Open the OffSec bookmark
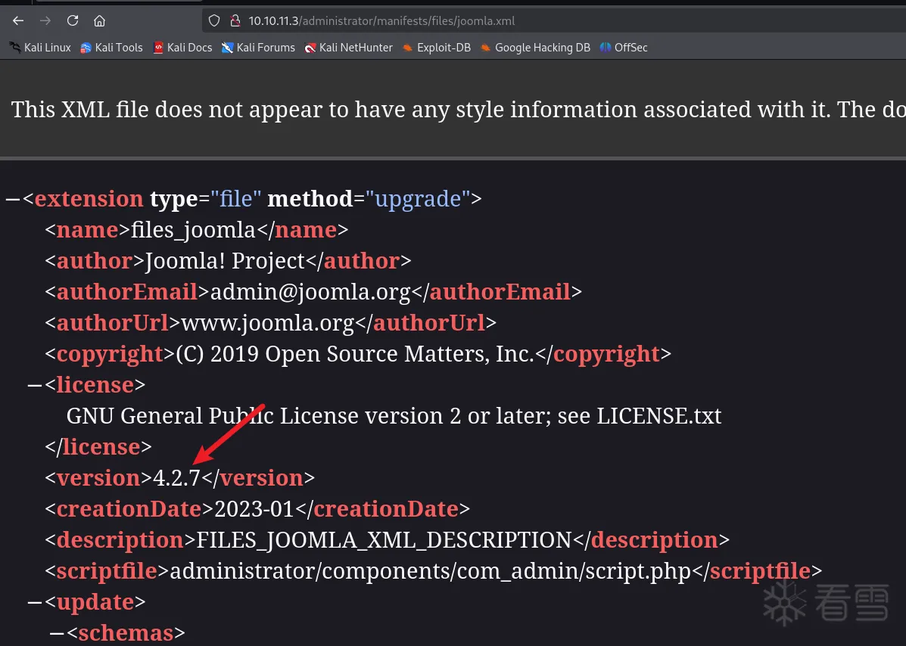The image size is (906, 646). (624, 48)
